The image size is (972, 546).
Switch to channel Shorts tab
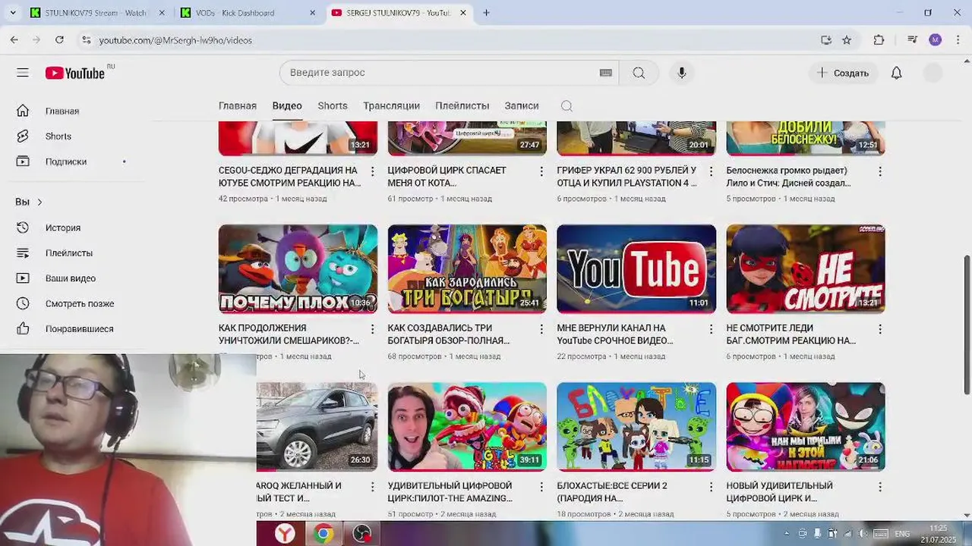(x=333, y=105)
